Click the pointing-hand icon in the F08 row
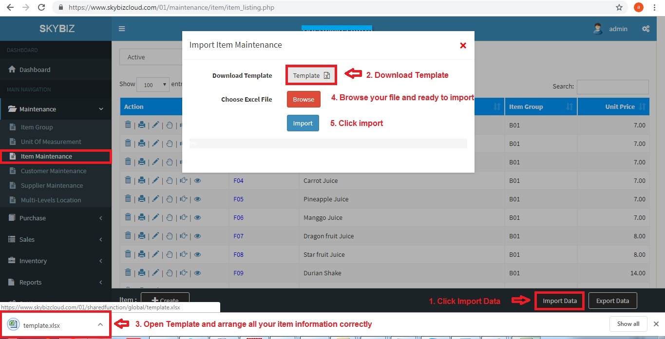Image resolution: width=665 pixels, height=339 pixels. click(184, 254)
